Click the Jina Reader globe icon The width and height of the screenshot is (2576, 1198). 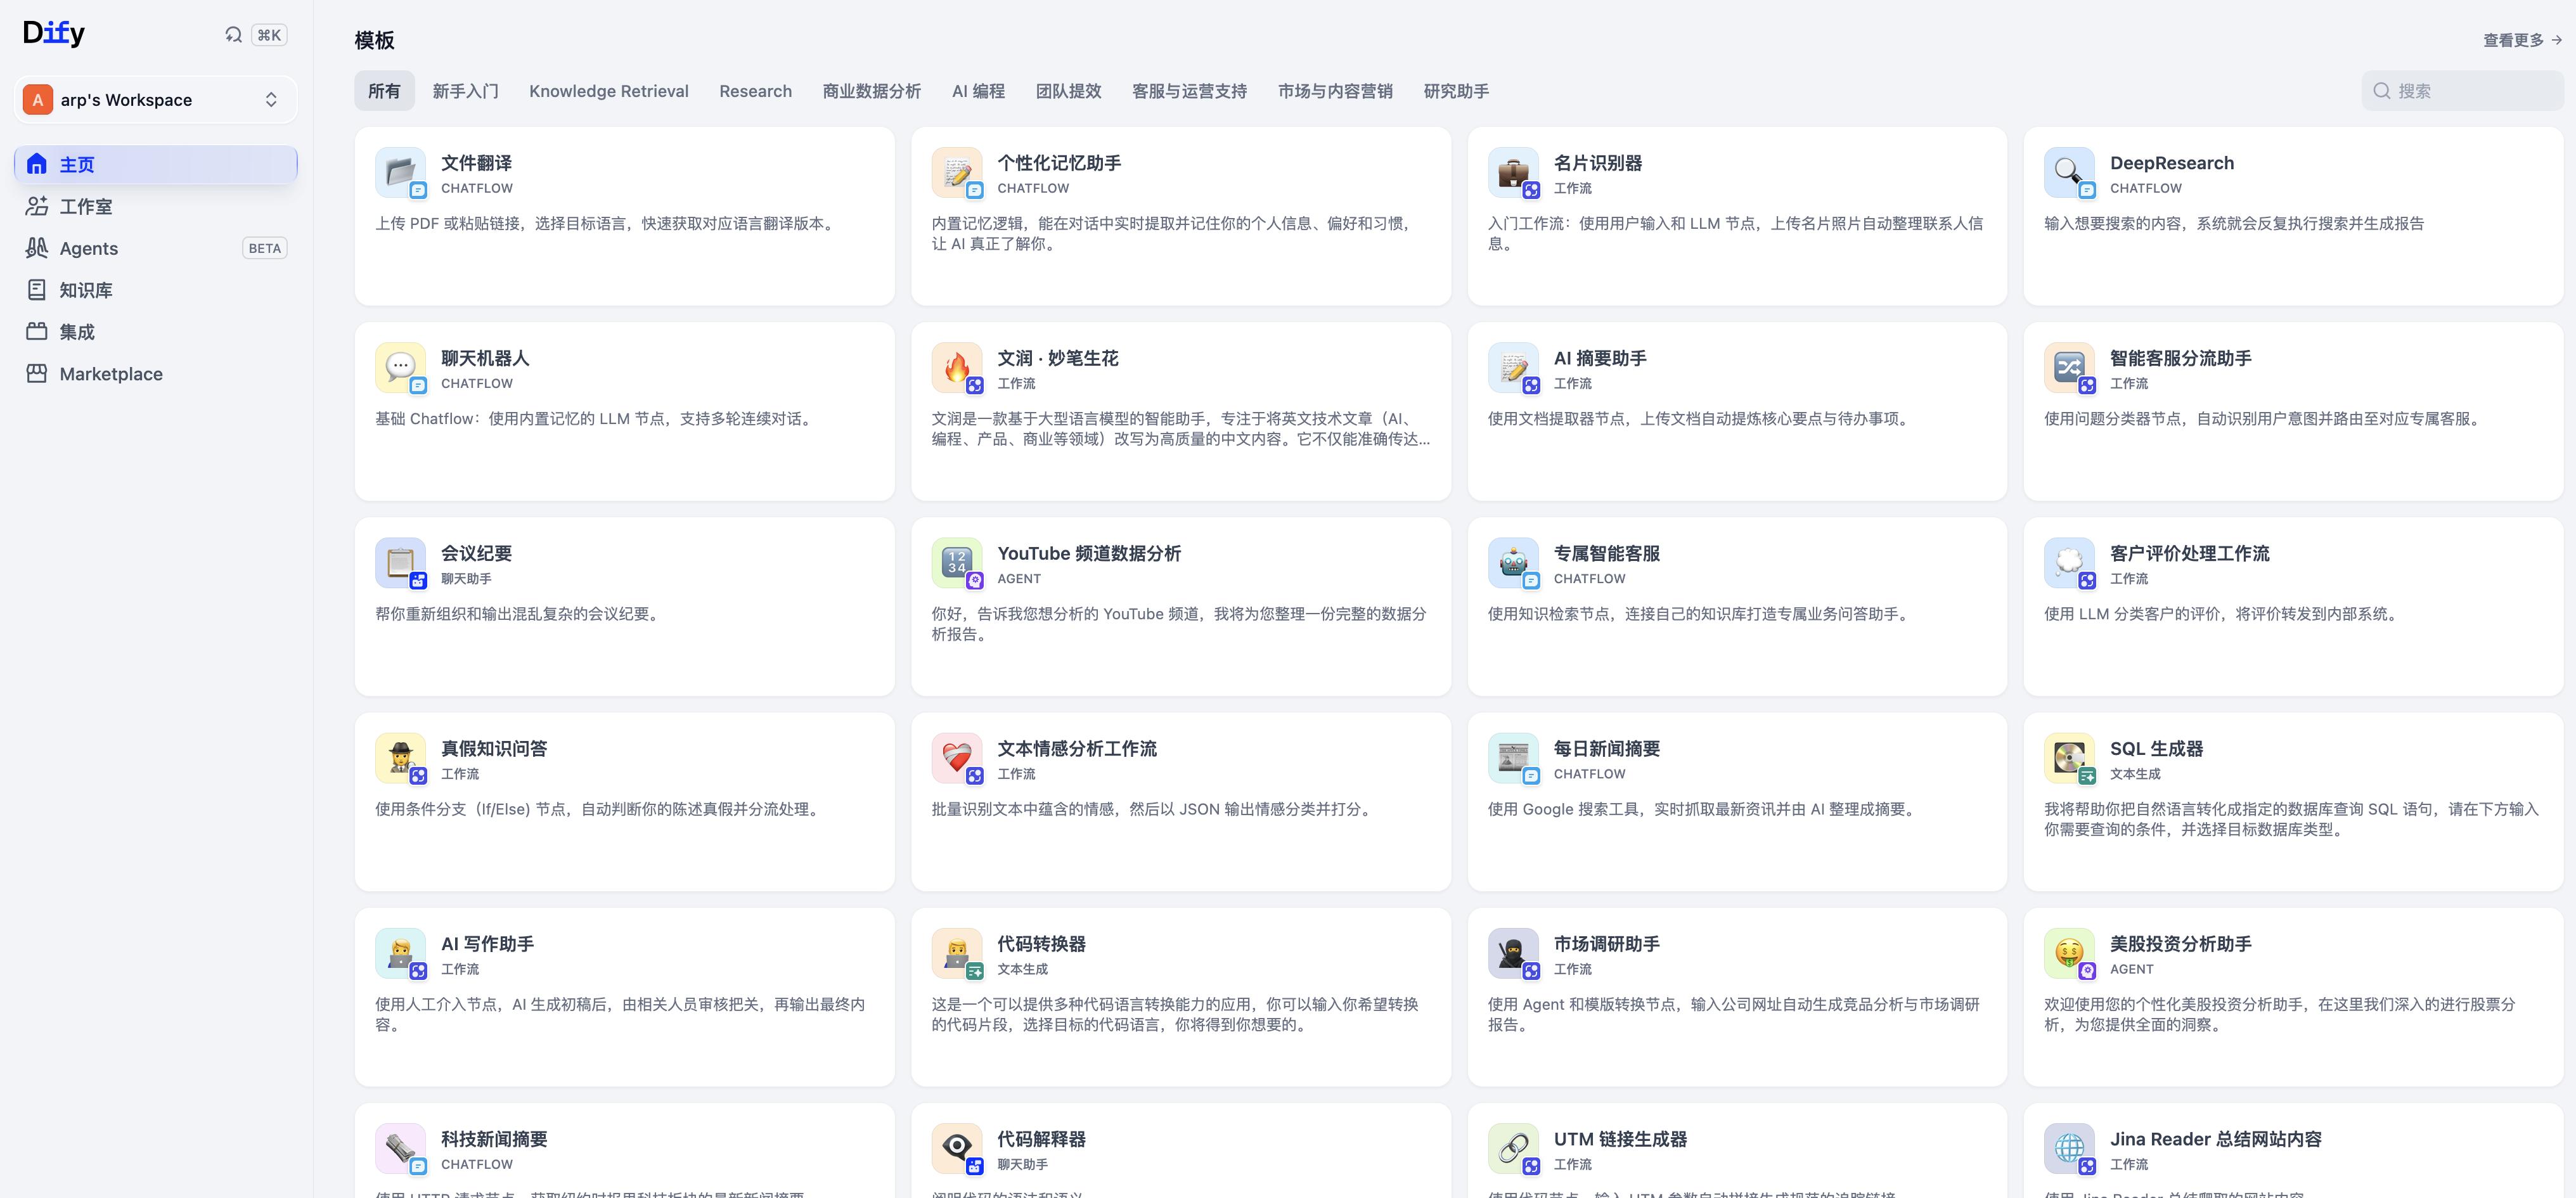[2068, 1148]
